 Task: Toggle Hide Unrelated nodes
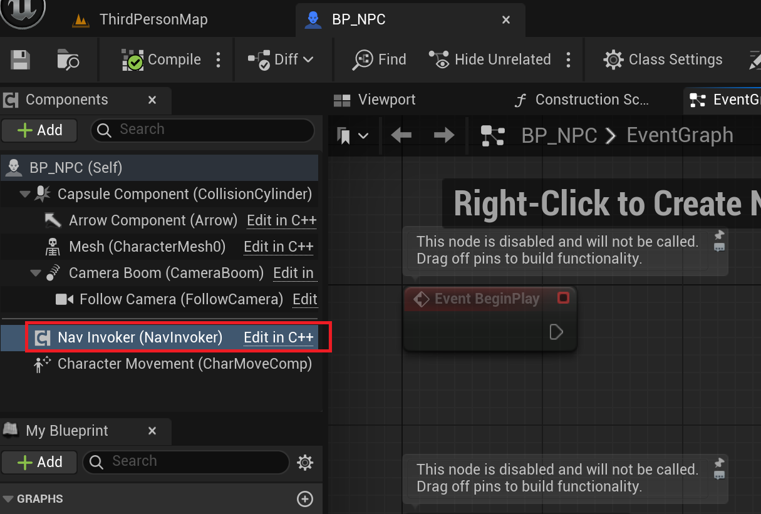pyautogui.click(x=490, y=59)
